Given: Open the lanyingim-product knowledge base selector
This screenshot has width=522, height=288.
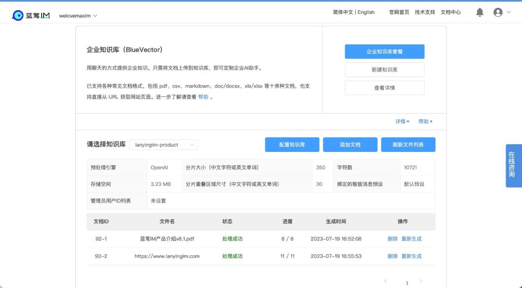Looking at the screenshot, I should (x=164, y=145).
